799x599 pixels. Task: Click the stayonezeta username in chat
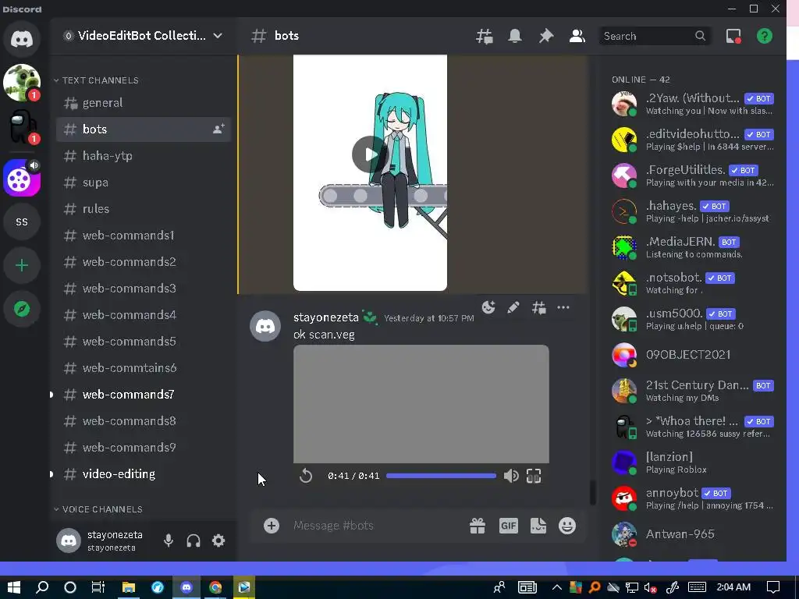(x=326, y=317)
